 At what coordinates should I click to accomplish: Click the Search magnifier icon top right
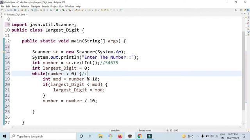(x=236, y=10)
